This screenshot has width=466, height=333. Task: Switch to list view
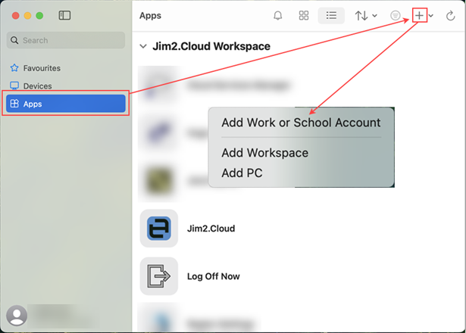(331, 15)
